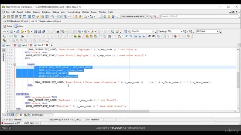
Task: Click the vertical scrollbar in the editor
Action: point(238,79)
